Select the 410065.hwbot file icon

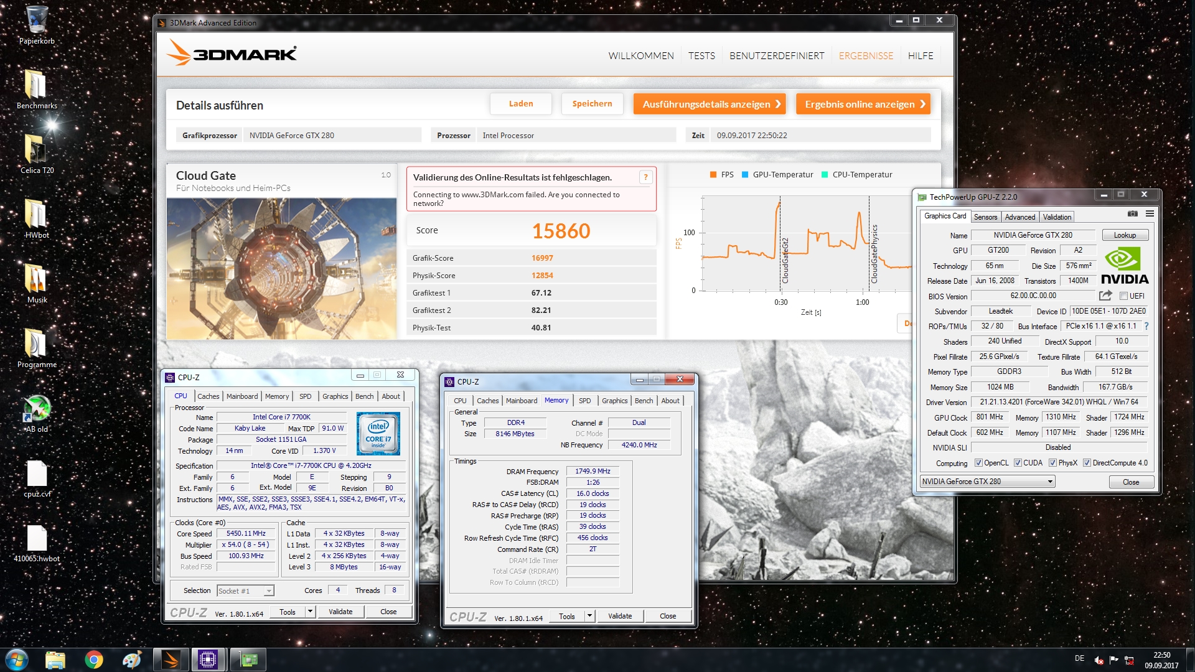pos(37,544)
